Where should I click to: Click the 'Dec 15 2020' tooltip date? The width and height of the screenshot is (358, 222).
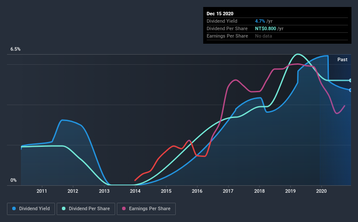point(220,14)
